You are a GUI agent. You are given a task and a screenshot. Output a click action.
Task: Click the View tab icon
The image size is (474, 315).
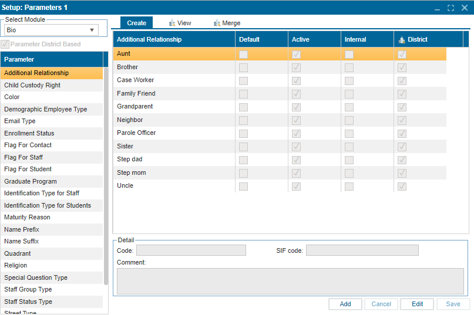pyautogui.click(x=172, y=23)
